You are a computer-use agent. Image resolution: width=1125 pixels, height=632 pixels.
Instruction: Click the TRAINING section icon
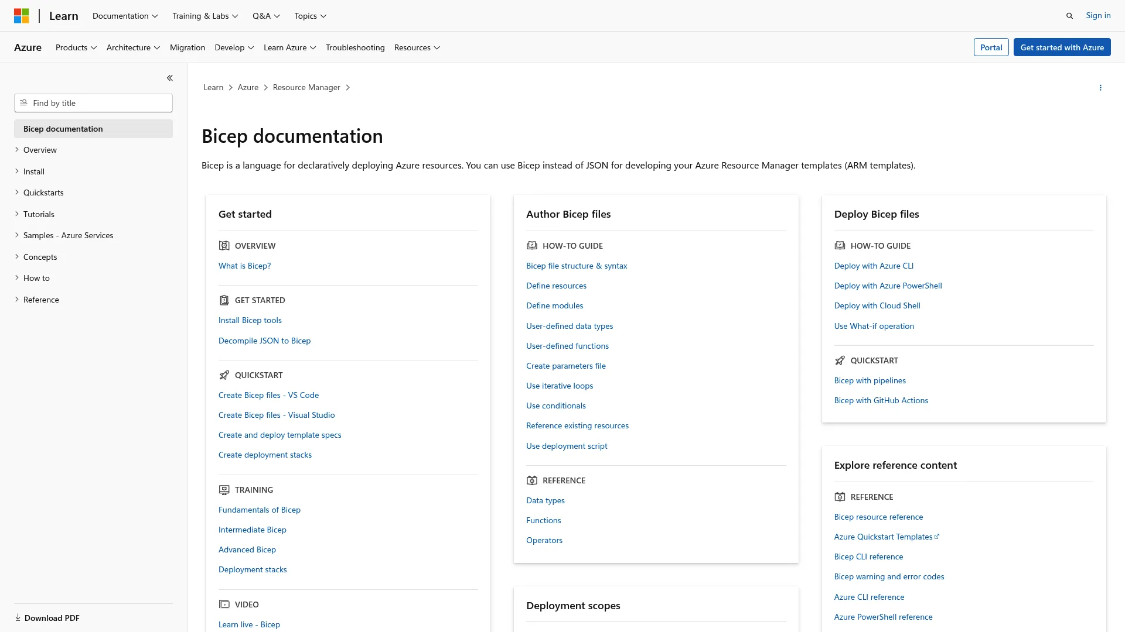tap(224, 490)
